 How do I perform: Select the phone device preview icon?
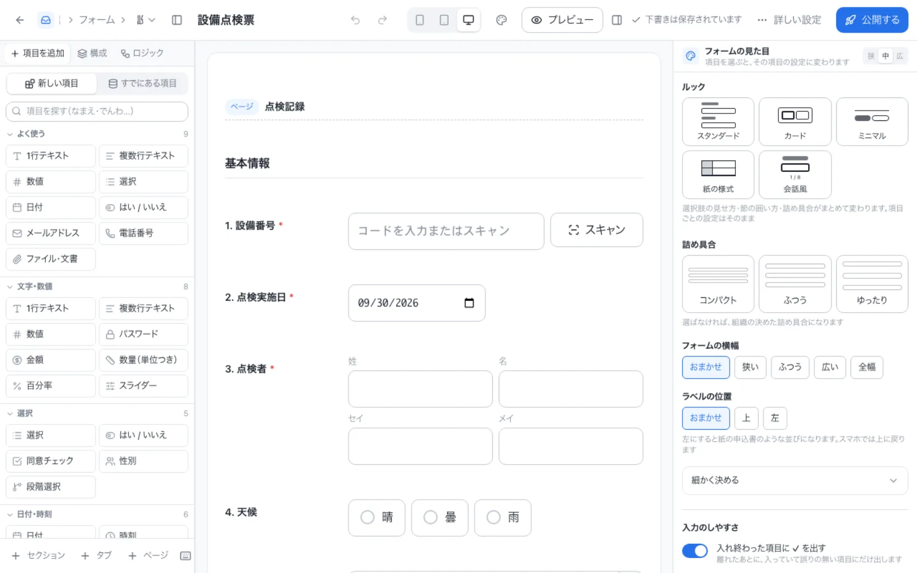point(420,20)
